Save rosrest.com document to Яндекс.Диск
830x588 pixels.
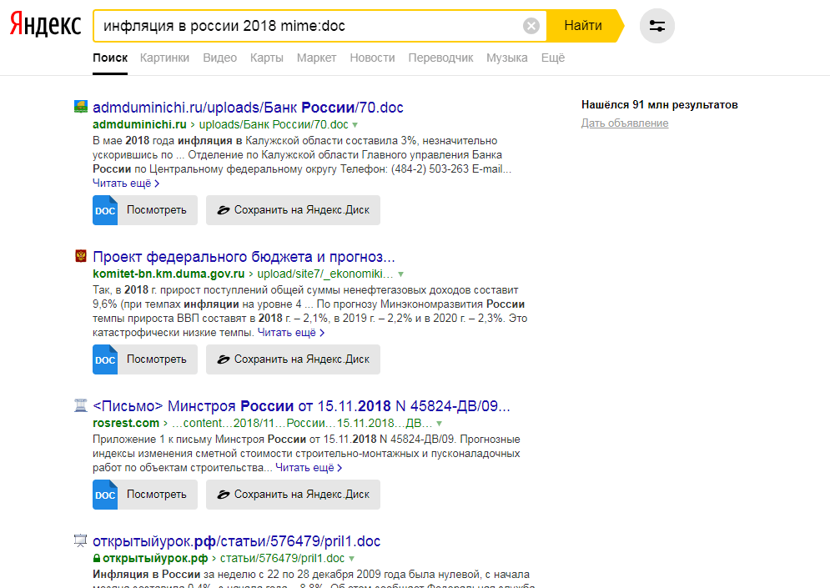(293, 495)
